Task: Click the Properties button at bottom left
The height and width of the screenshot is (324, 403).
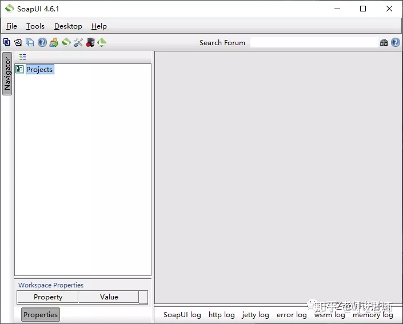Action: [x=41, y=314]
